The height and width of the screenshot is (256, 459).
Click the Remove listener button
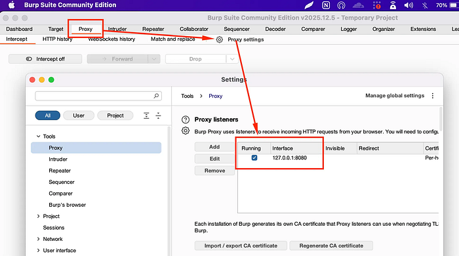click(214, 171)
